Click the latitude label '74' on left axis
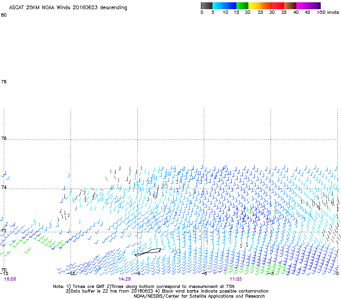The image size is (341, 299). (4, 187)
